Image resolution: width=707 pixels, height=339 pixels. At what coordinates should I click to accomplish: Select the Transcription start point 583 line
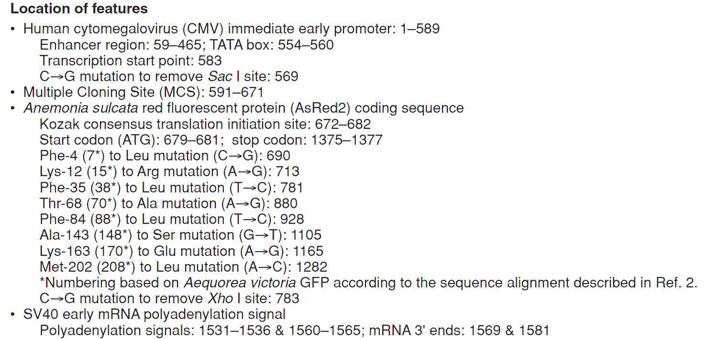click(x=131, y=61)
